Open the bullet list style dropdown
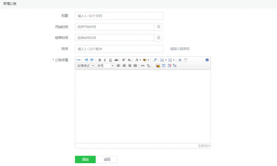 coord(174,60)
